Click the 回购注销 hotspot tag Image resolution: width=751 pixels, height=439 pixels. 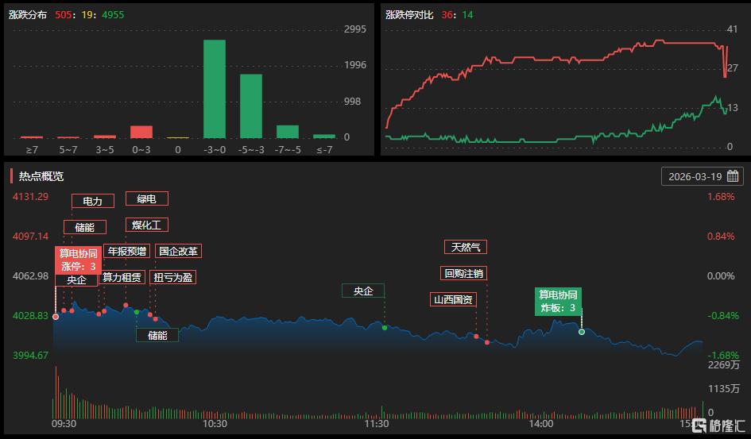tap(463, 274)
